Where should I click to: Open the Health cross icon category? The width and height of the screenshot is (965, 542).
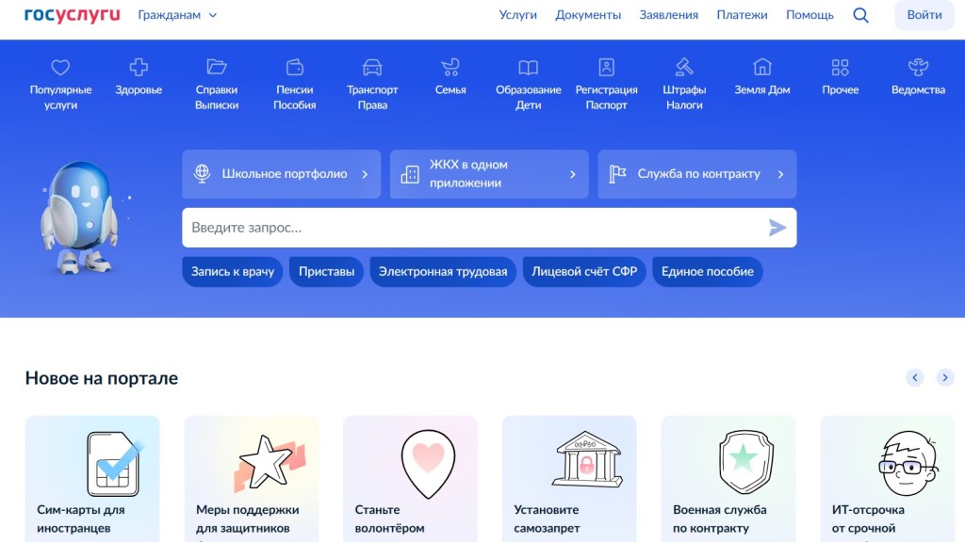(x=139, y=67)
